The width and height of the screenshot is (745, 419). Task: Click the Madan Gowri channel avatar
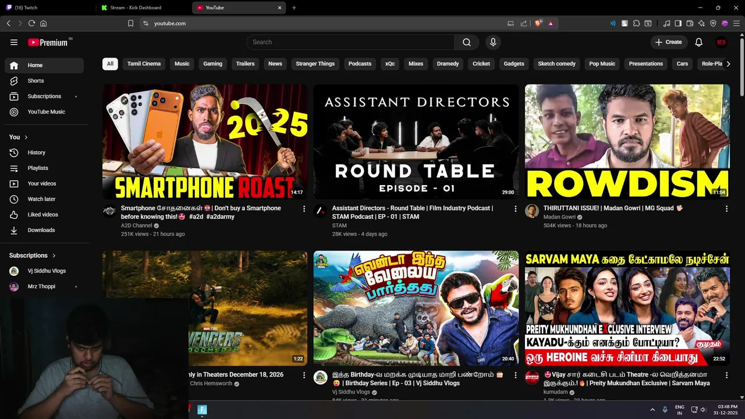point(532,211)
